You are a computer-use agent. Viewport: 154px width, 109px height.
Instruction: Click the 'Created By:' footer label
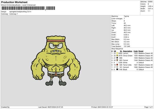5,107
